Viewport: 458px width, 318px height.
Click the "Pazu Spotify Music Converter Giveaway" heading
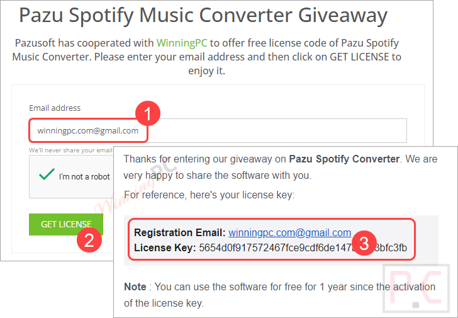pyautogui.click(x=203, y=16)
